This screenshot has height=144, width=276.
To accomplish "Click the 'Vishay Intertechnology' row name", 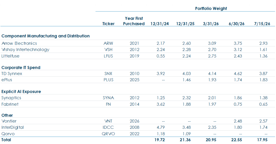I will (x=25, y=50).
